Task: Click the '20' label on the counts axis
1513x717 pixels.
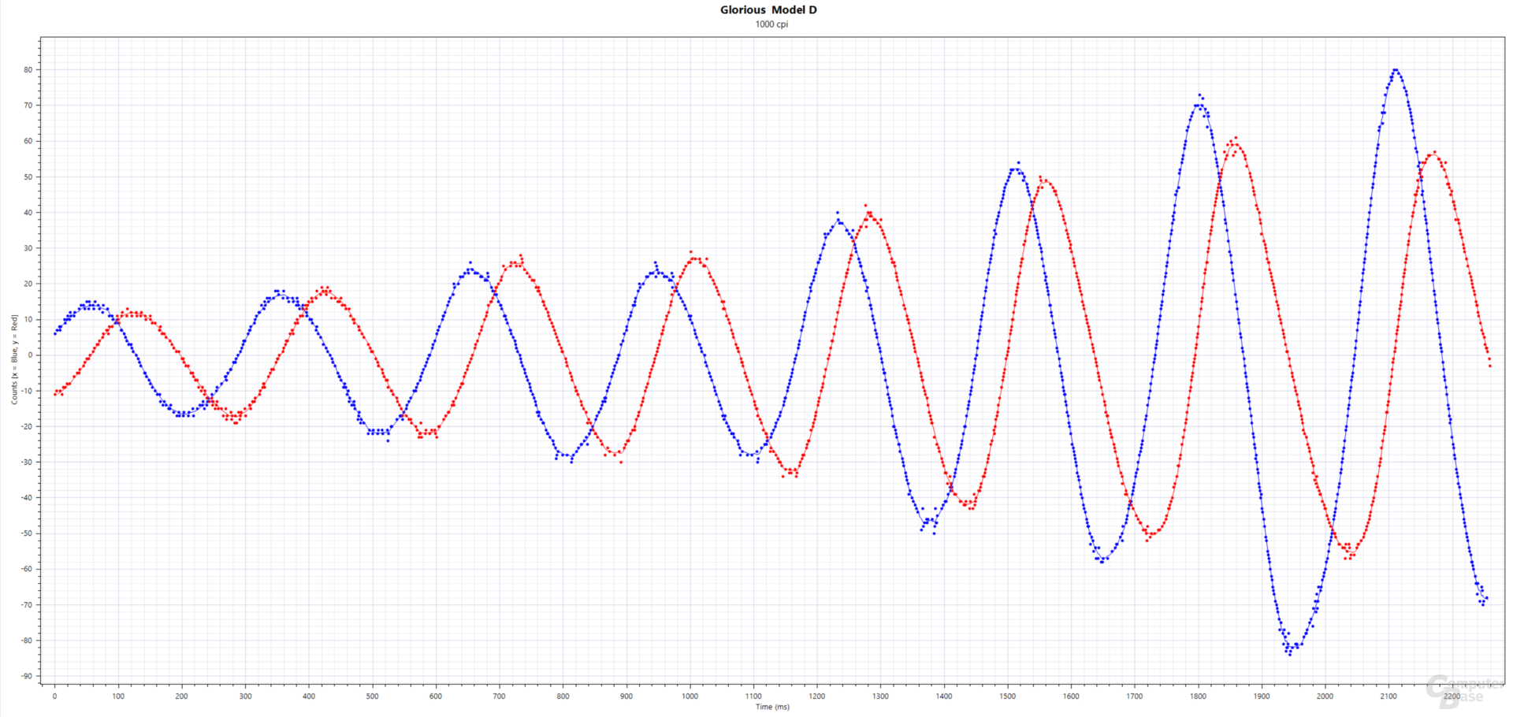Action: click(x=28, y=284)
